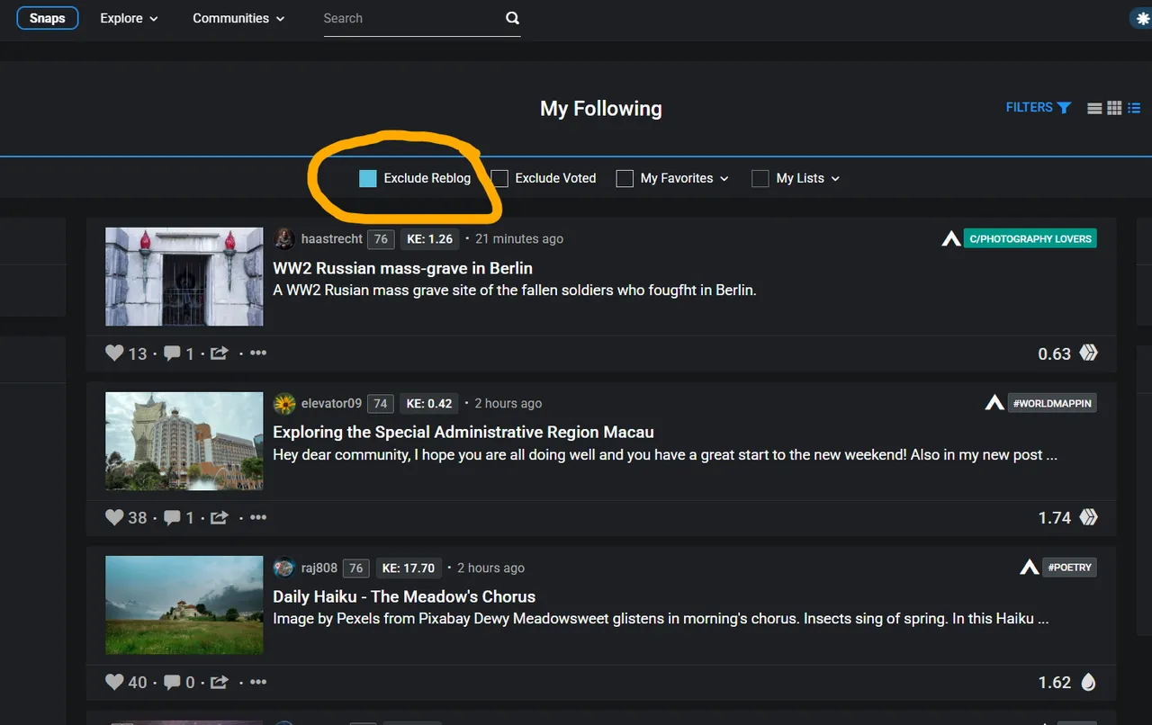Viewport: 1152px width, 725px height.
Task: Switch to wide list view icon
Action: click(x=1094, y=108)
